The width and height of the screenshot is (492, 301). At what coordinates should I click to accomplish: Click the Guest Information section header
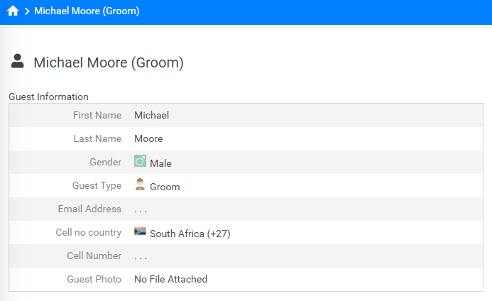(49, 97)
